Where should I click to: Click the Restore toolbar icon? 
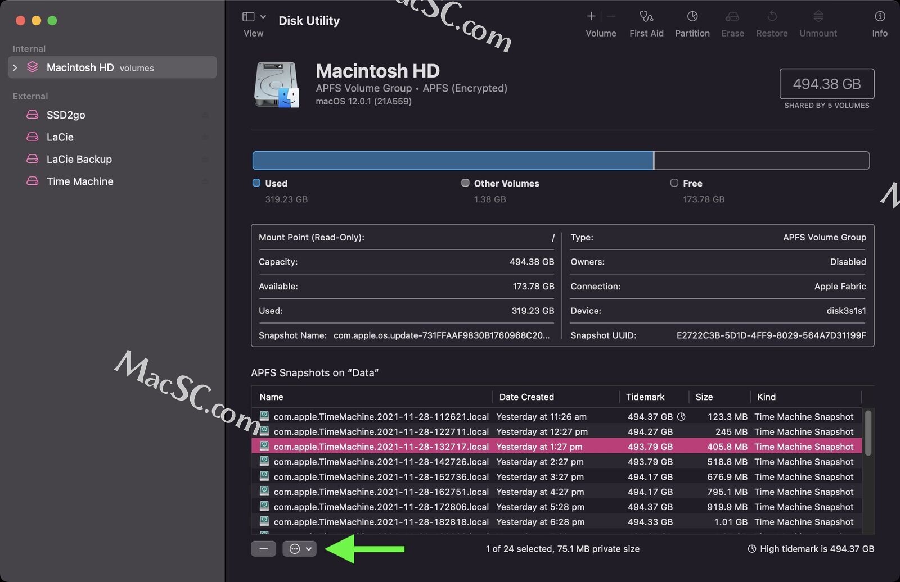[x=772, y=17]
